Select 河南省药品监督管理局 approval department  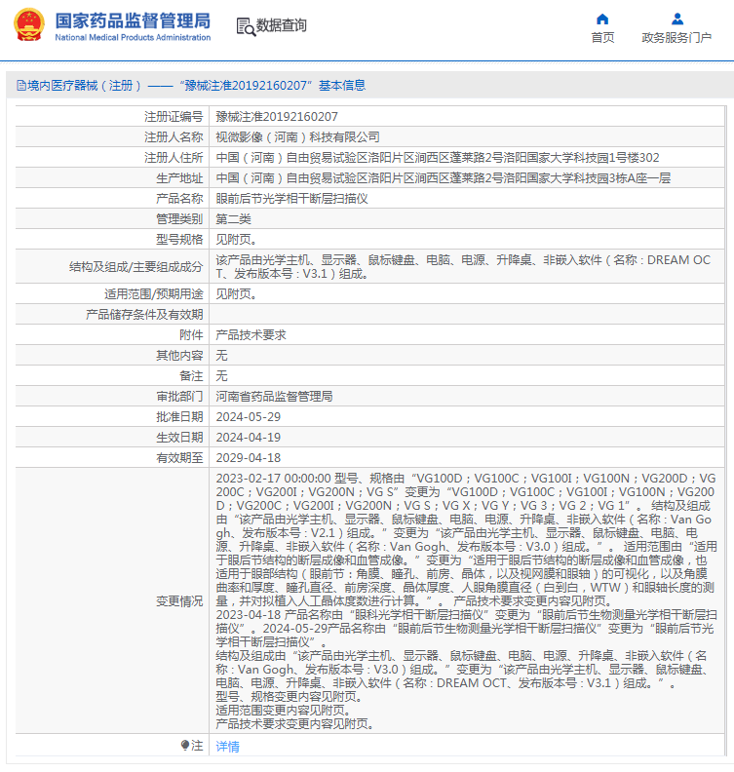pyautogui.click(x=274, y=397)
